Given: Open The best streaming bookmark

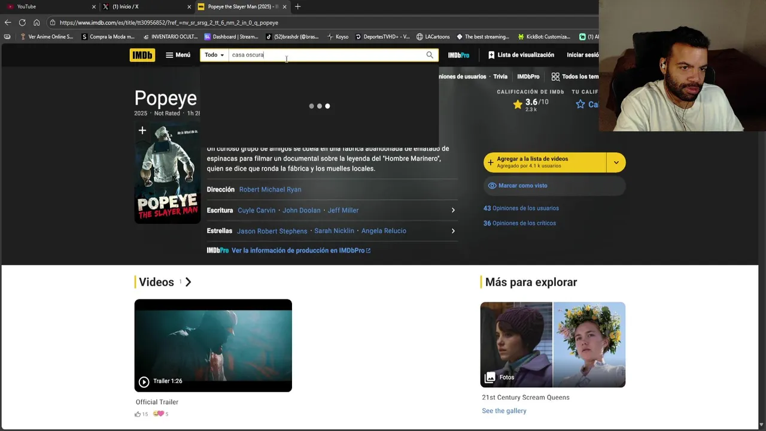Looking at the screenshot, I should pyautogui.click(x=483, y=37).
